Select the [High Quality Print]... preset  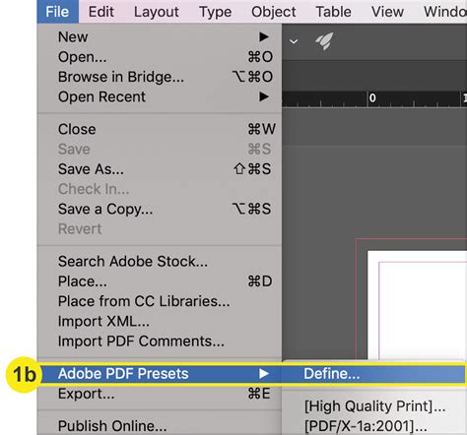374,406
